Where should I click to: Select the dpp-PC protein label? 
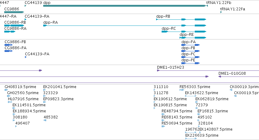188,54
